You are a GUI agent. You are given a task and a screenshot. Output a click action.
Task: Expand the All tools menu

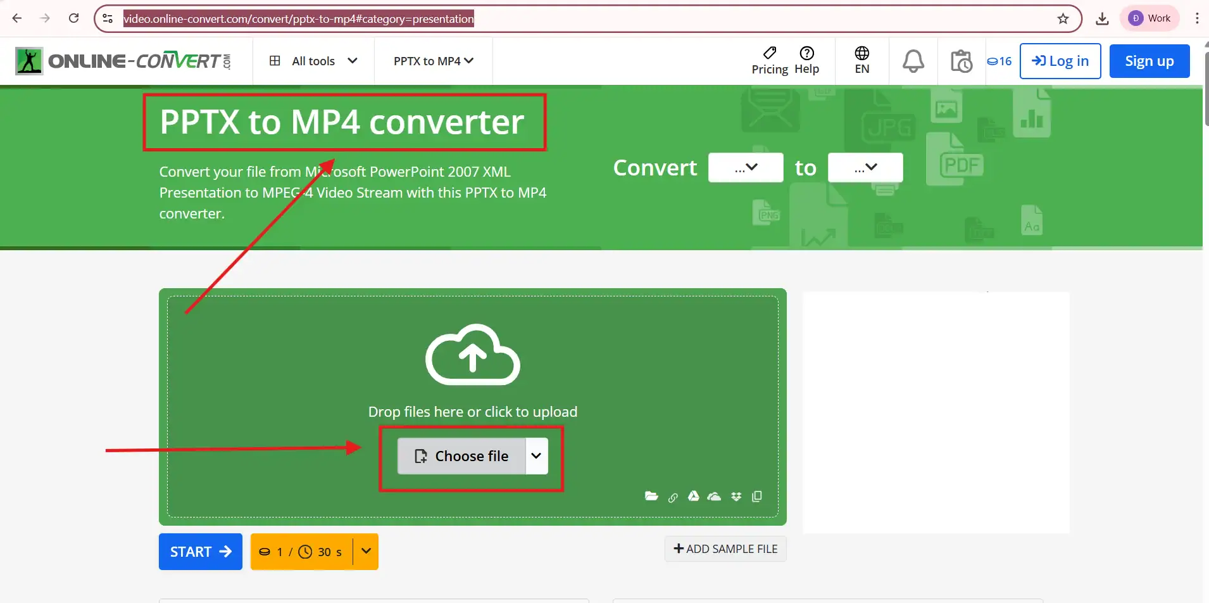point(313,61)
